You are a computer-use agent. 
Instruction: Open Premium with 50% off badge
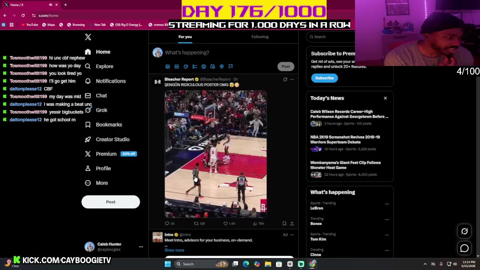click(x=111, y=154)
